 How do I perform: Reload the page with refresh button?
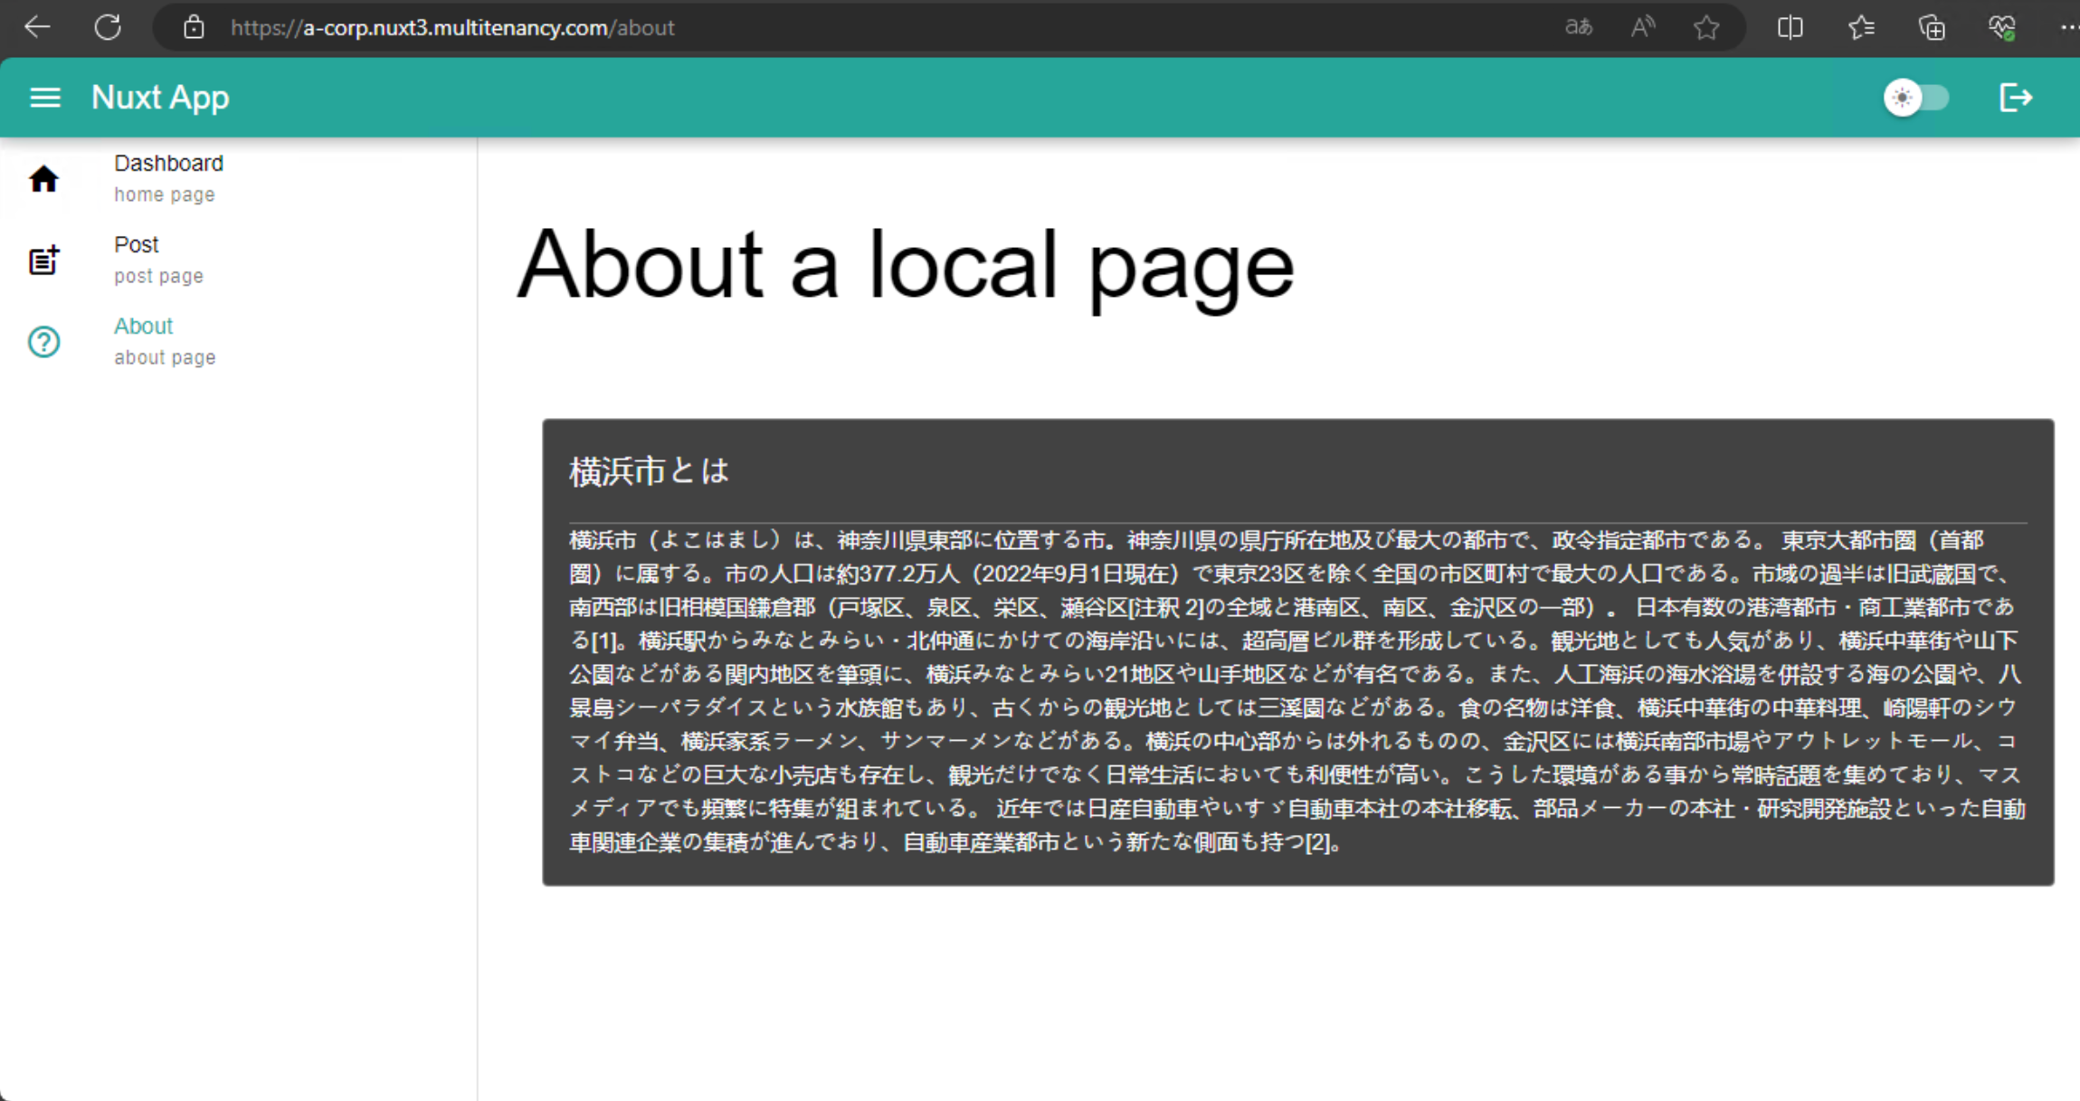(x=108, y=27)
